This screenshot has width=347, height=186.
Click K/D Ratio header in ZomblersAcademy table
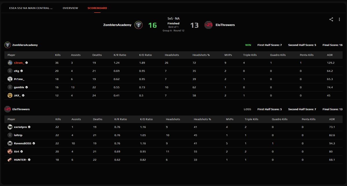tap(145, 55)
